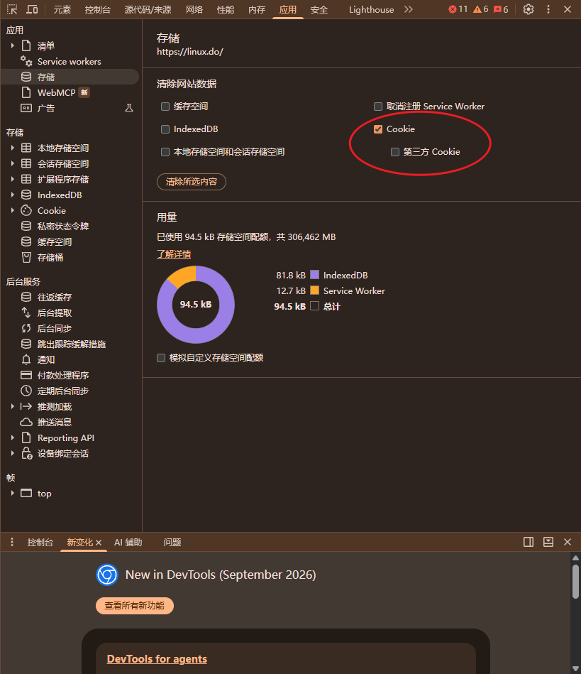Check the 缓存空间 checkbox
Viewport: 581px width, 674px height.
[x=165, y=106]
